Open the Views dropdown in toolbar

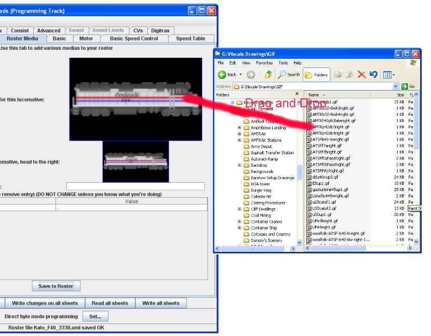click(x=389, y=75)
